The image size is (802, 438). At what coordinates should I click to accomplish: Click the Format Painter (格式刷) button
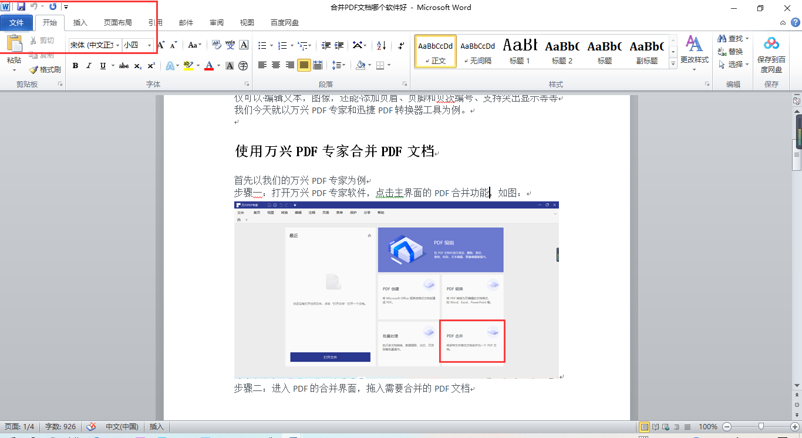point(45,69)
